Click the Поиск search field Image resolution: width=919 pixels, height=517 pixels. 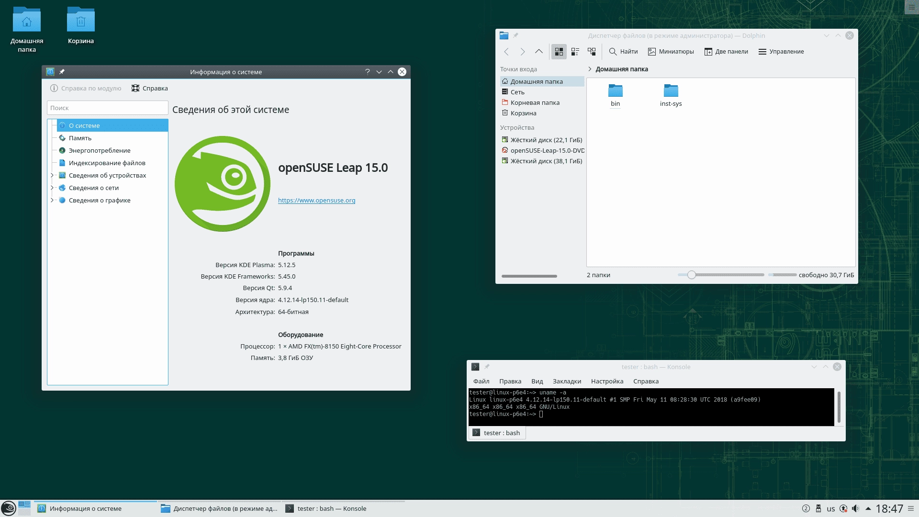(x=107, y=108)
